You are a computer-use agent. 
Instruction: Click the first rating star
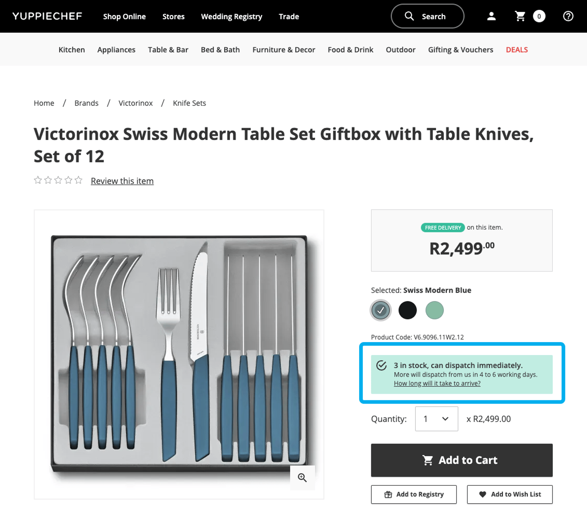(x=37, y=180)
